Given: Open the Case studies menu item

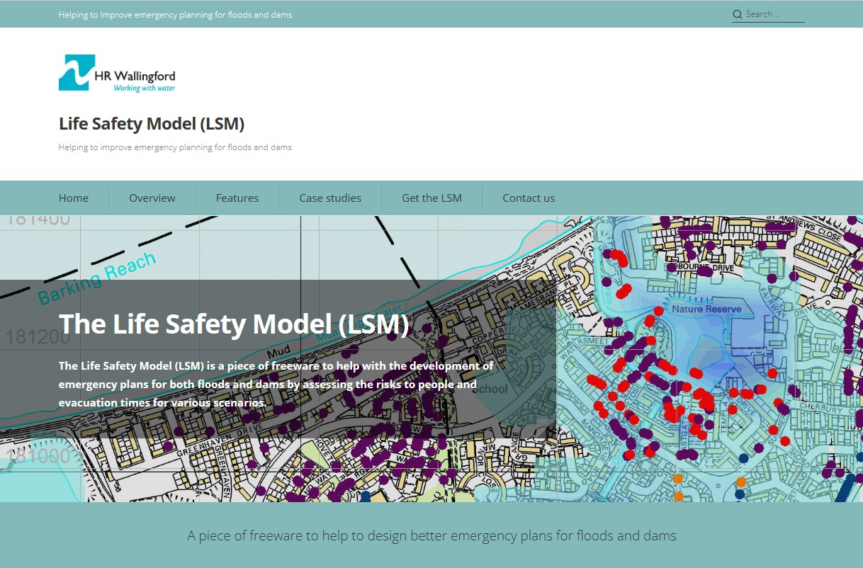Looking at the screenshot, I should click(330, 198).
